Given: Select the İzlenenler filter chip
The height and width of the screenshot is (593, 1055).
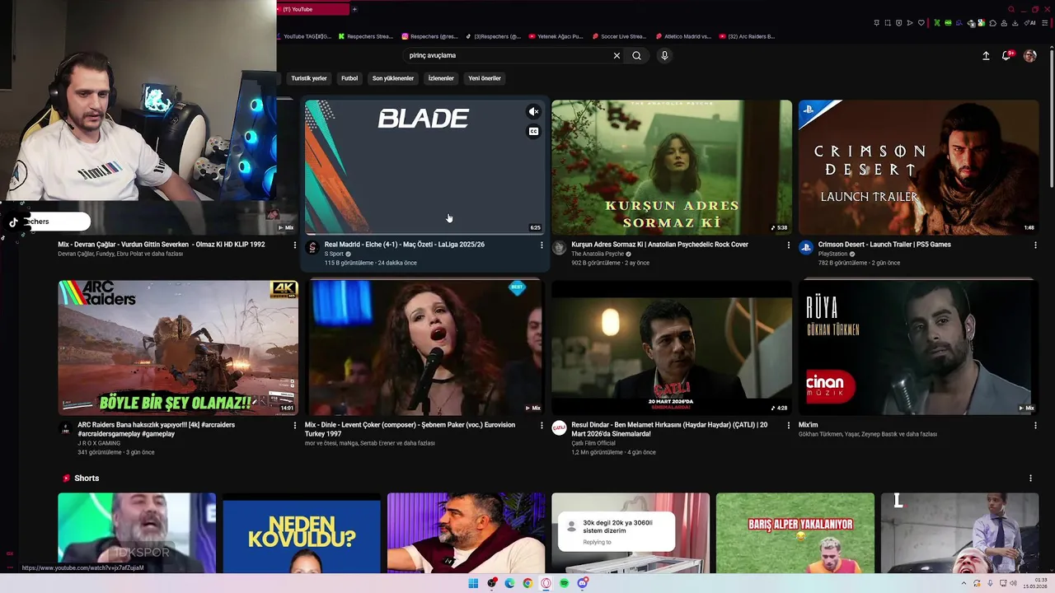Looking at the screenshot, I should pyautogui.click(x=441, y=78).
